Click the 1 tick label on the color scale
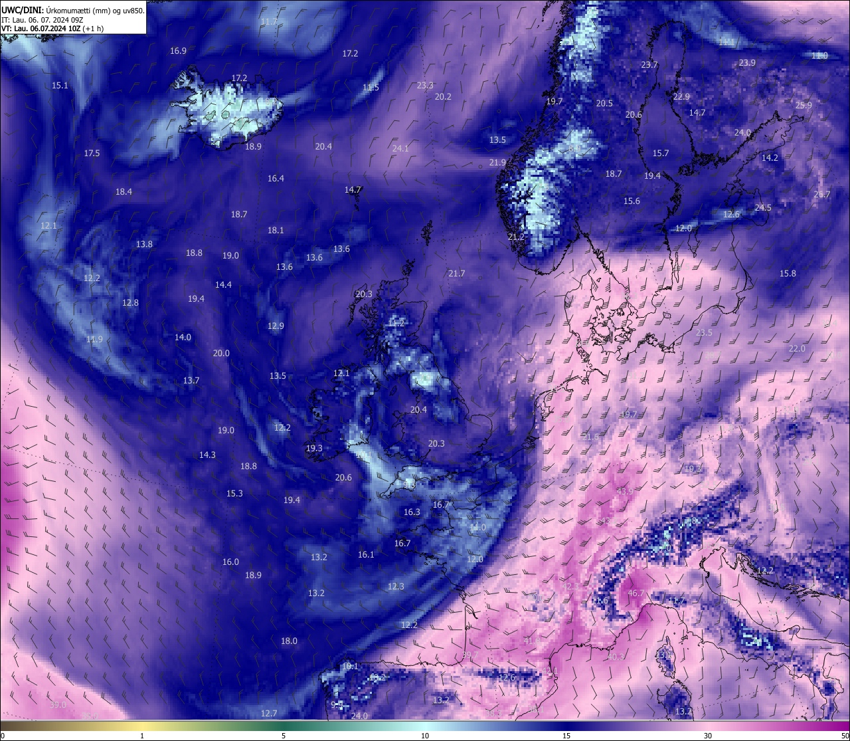 [x=142, y=736]
